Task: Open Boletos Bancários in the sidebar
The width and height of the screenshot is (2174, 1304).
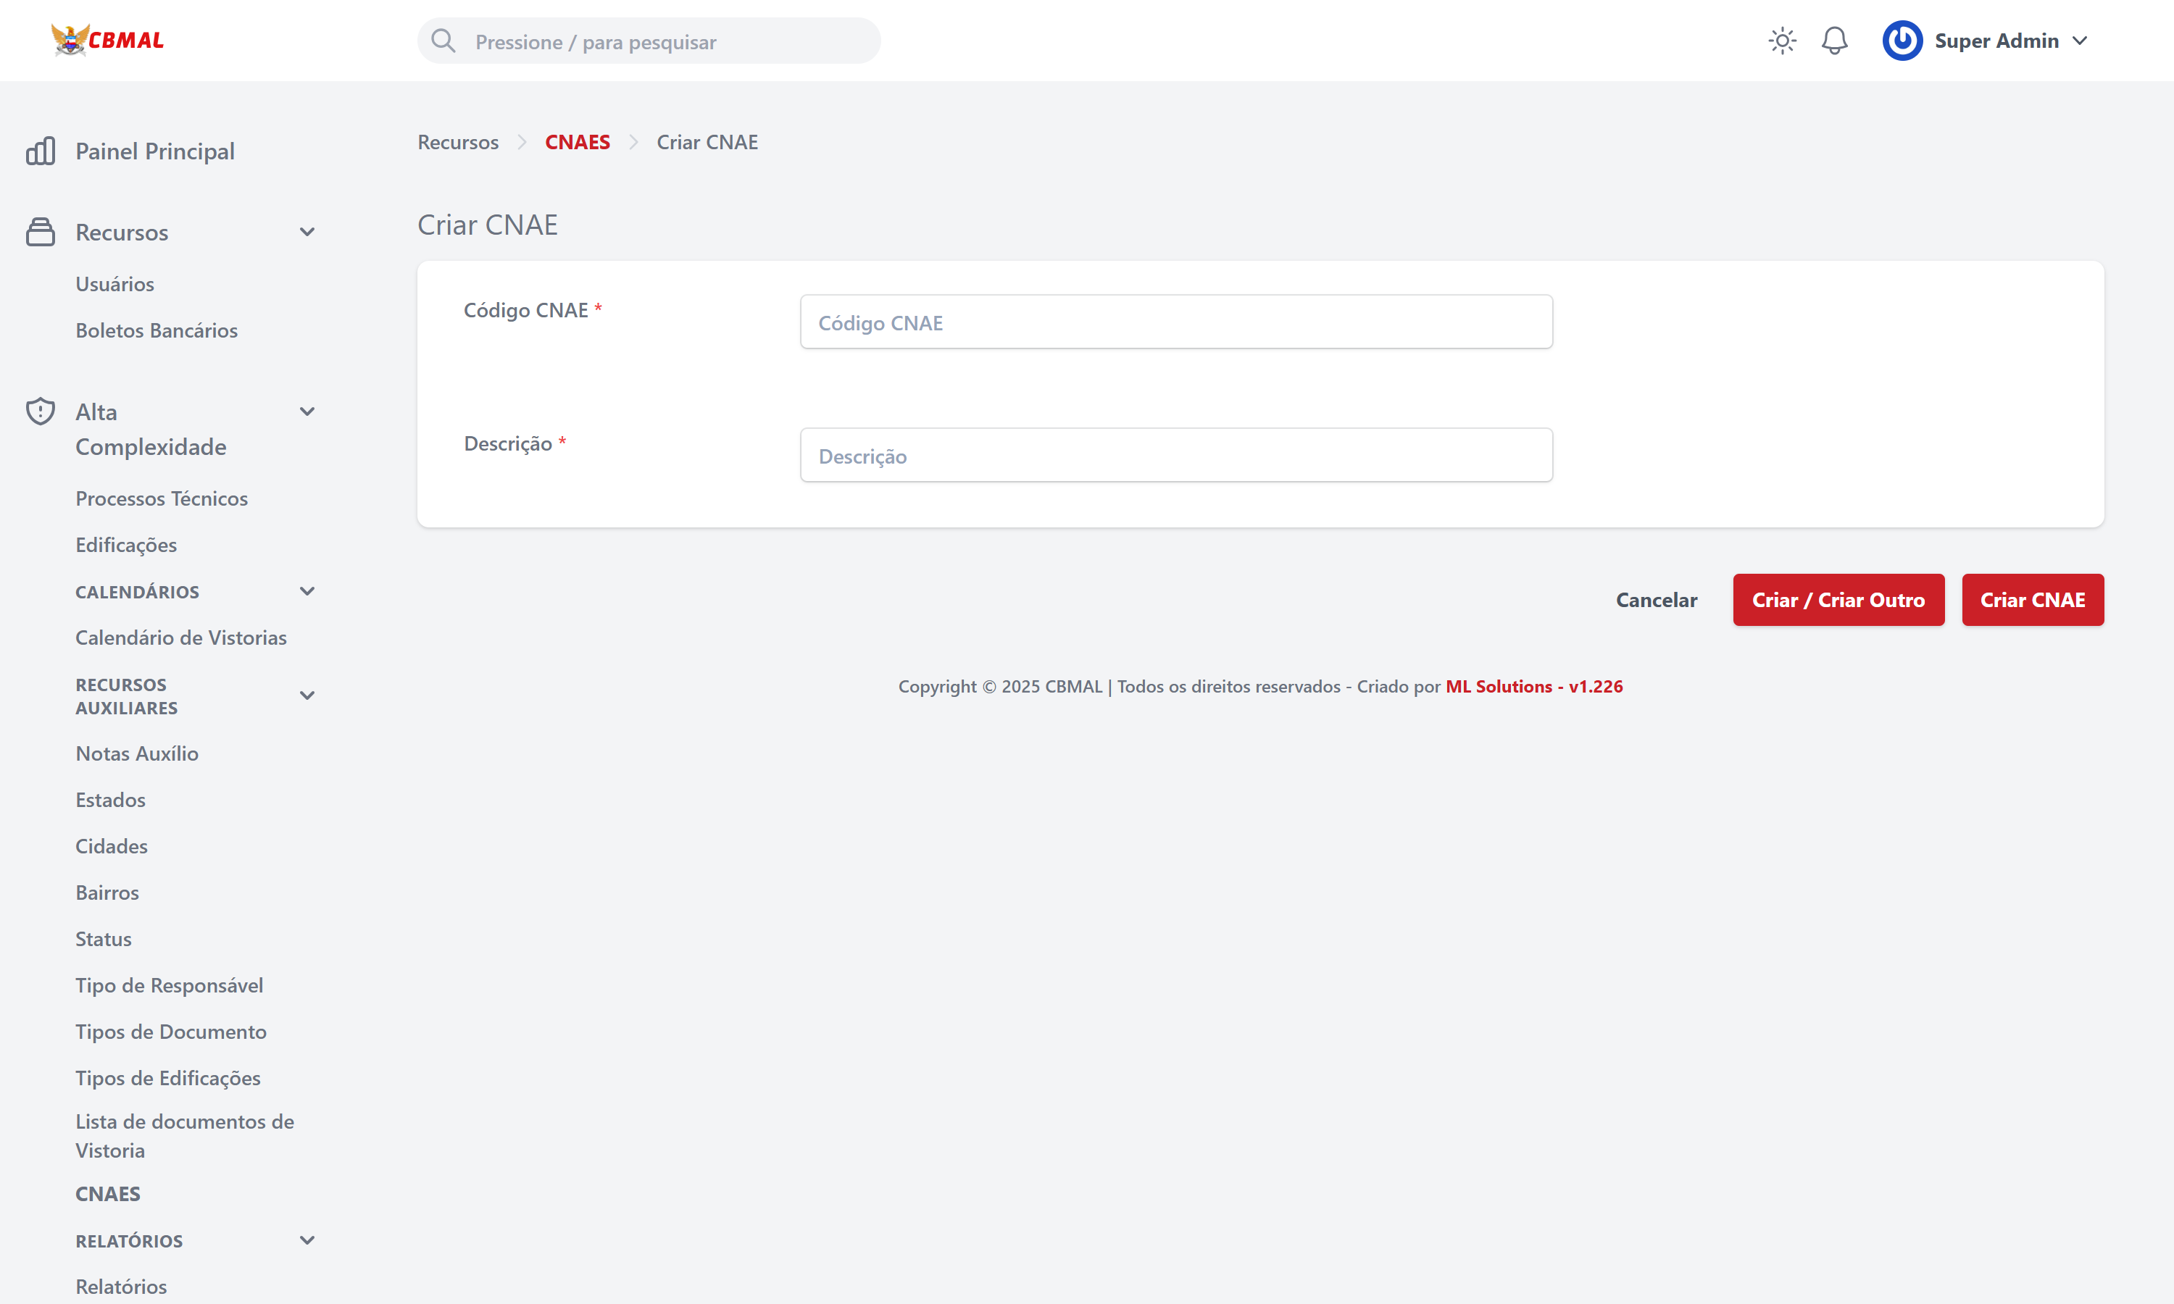Action: [x=157, y=330]
